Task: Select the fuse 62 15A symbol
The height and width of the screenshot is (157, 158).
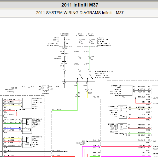Action: [90, 41]
